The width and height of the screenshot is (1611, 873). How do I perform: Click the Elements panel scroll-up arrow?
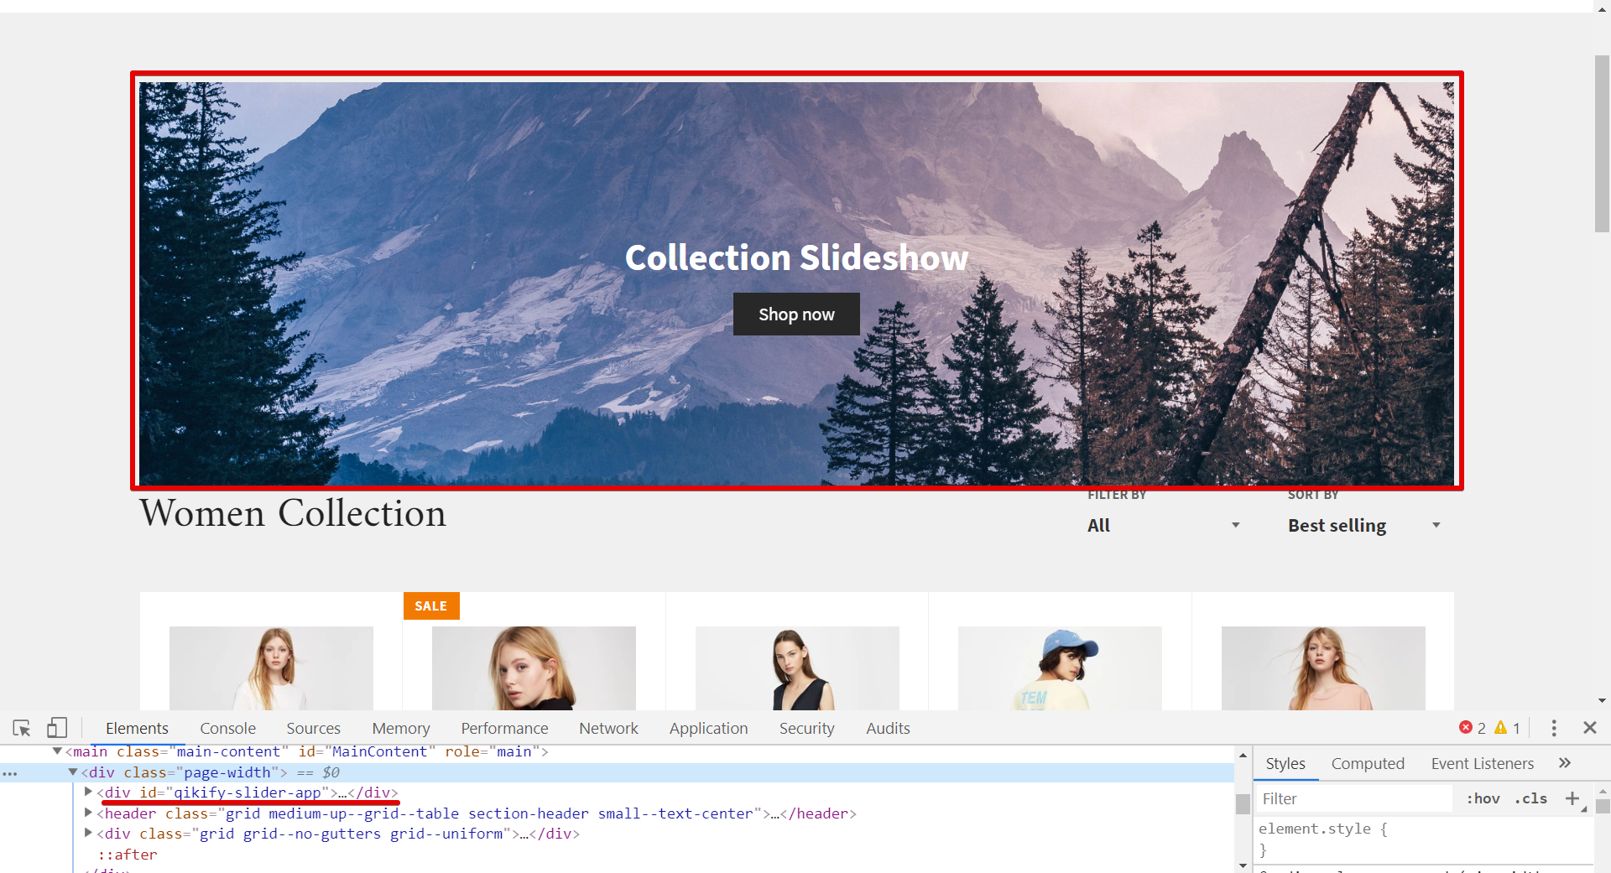click(x=1243, y=756)
